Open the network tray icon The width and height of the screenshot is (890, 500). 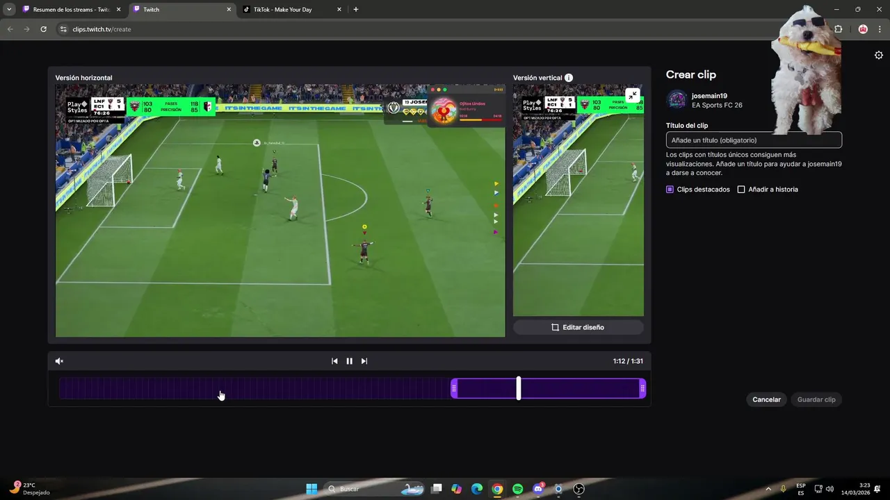(818, 489)
